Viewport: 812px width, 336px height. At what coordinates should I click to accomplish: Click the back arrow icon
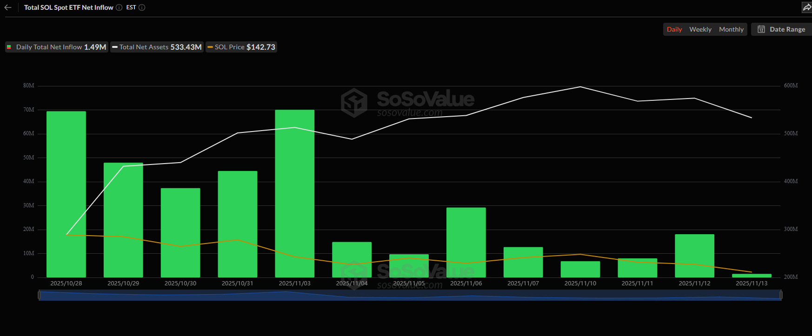click(x=8, y=7)
